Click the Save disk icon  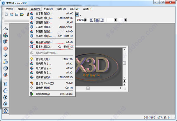point(17,14)
